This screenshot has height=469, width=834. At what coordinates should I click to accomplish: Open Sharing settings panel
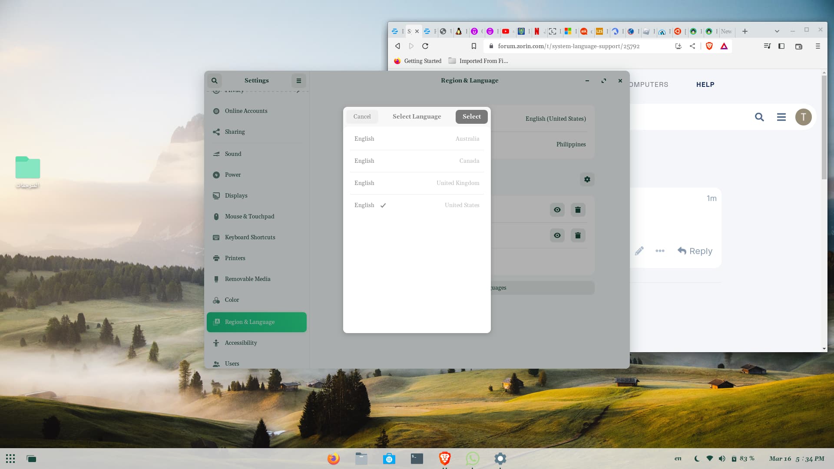[x=256, y=132]
